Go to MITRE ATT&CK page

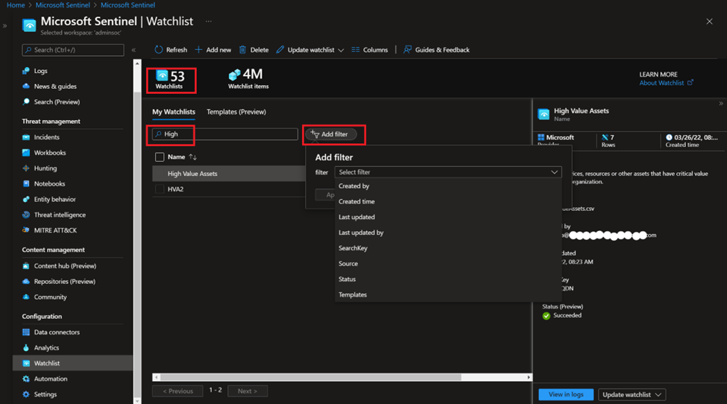pyautogui.click(x=55, y=230)
